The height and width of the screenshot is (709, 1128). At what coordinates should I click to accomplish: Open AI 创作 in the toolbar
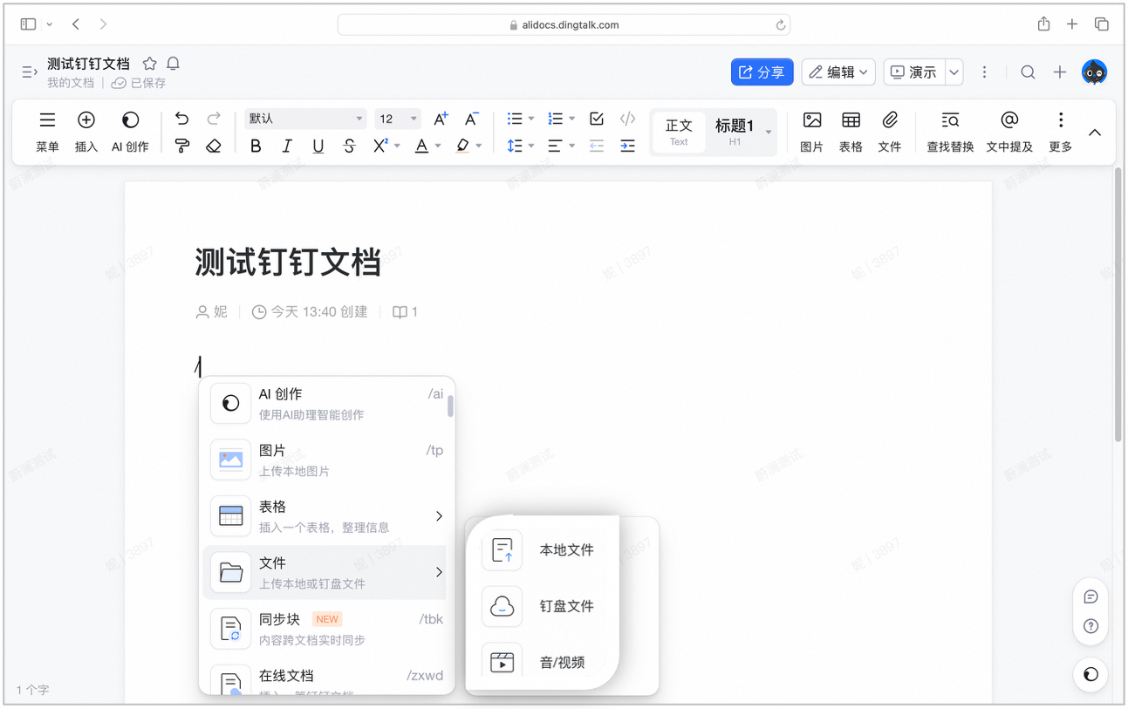coord(130,132)
